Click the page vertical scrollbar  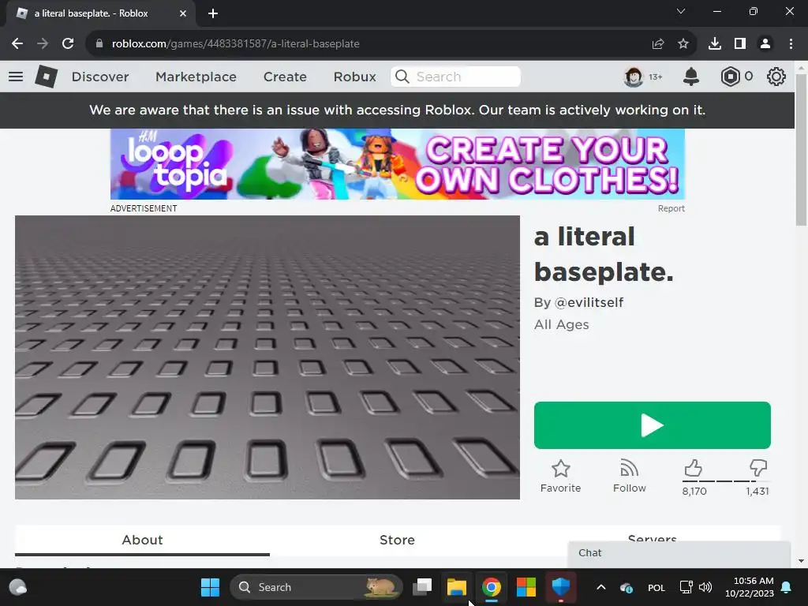click(801, 149)
